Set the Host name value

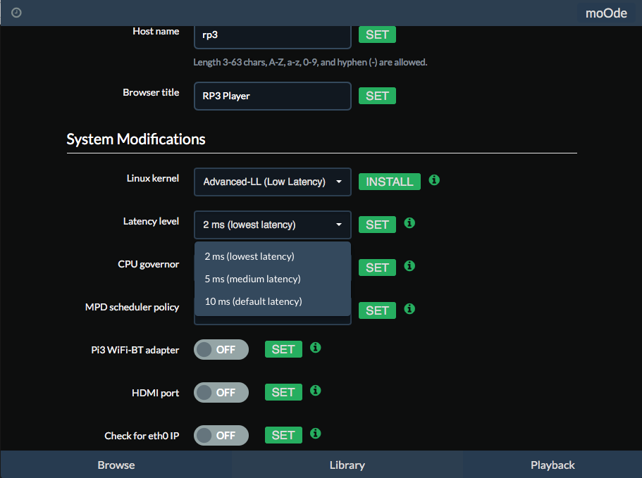tap(377, 34)
